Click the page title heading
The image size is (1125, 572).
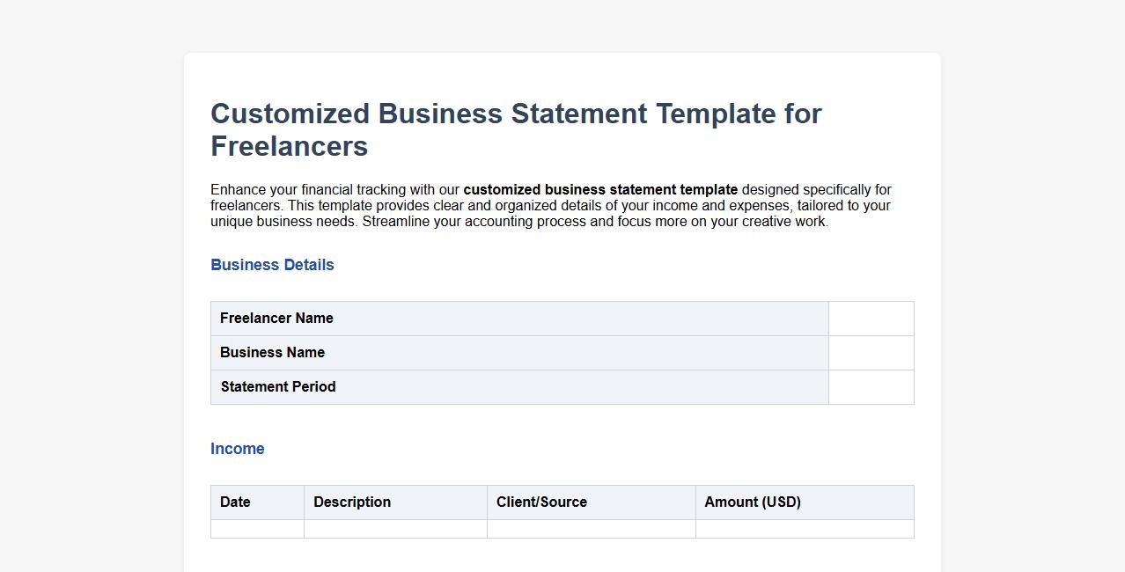[x=515, y=129]
